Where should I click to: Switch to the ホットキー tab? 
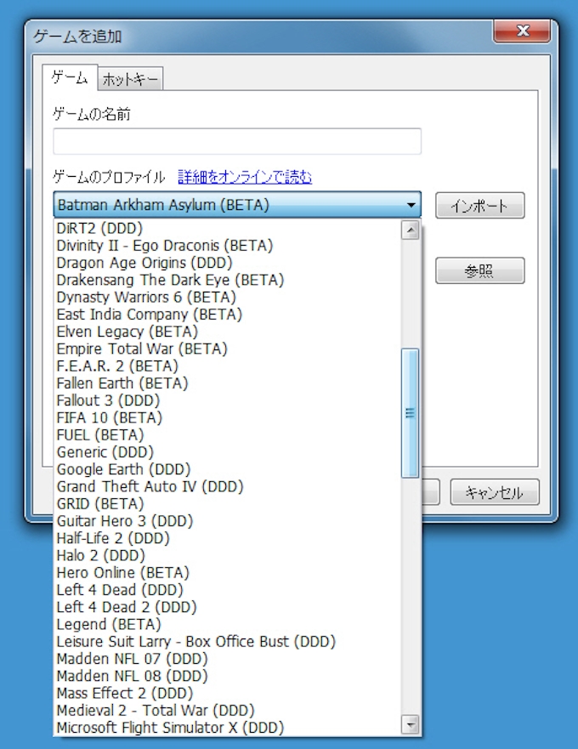[130, 80]
